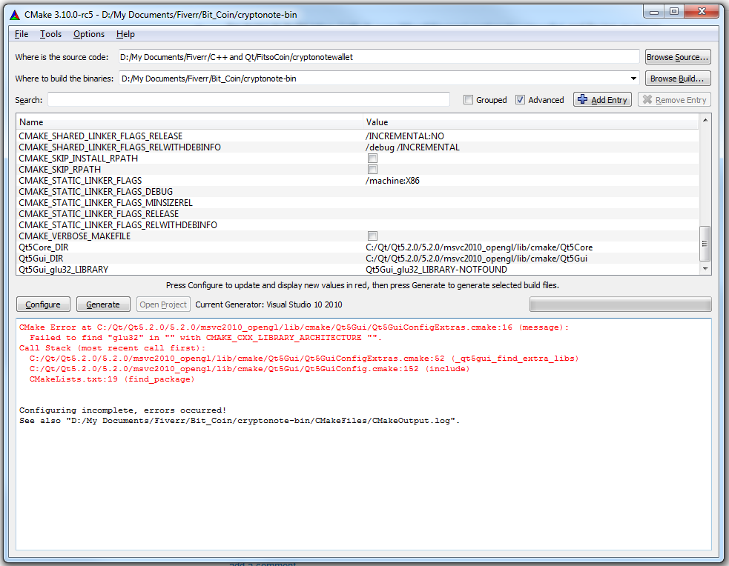Screen dimensions: 729x566
Task: Click the configure progress bar
Action: coord(620,304)
